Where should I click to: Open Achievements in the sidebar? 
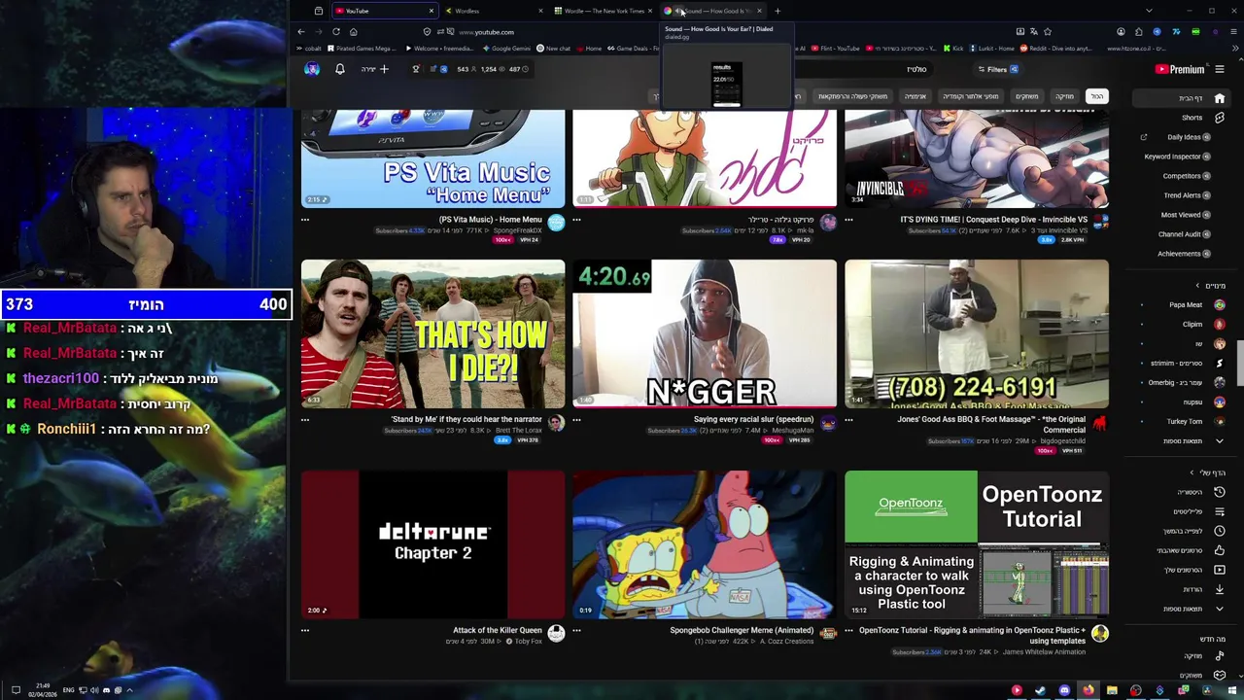click(1184, 254)
